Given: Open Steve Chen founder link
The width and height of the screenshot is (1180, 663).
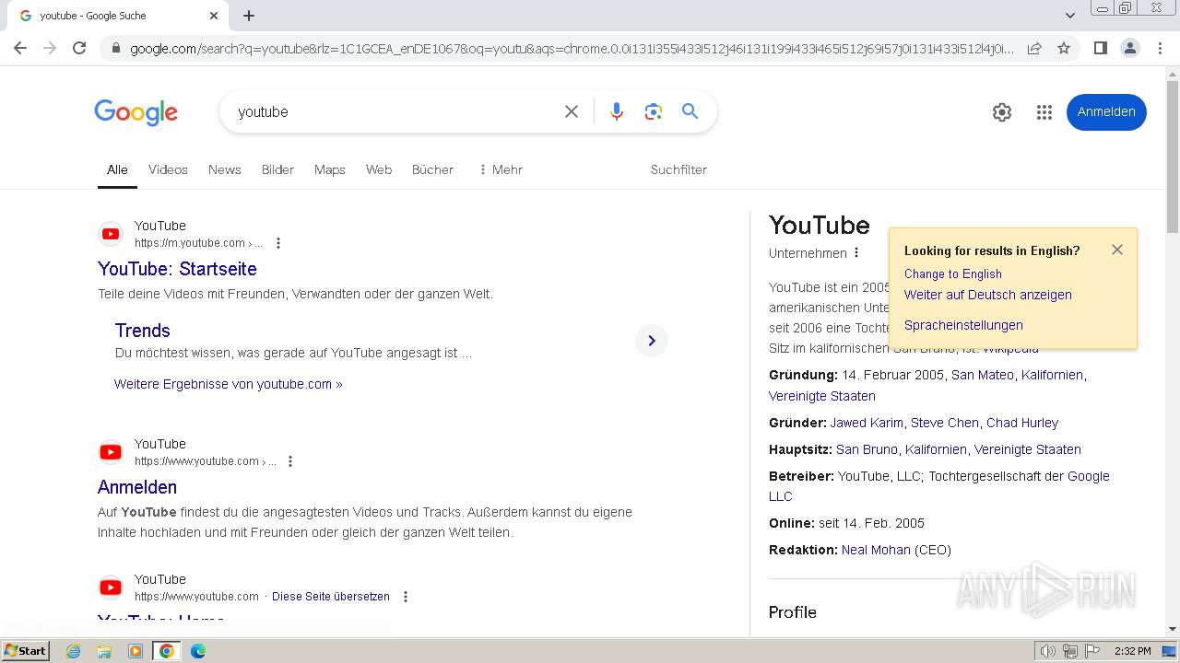Looking at the screenshot, I should click(945, 423).
